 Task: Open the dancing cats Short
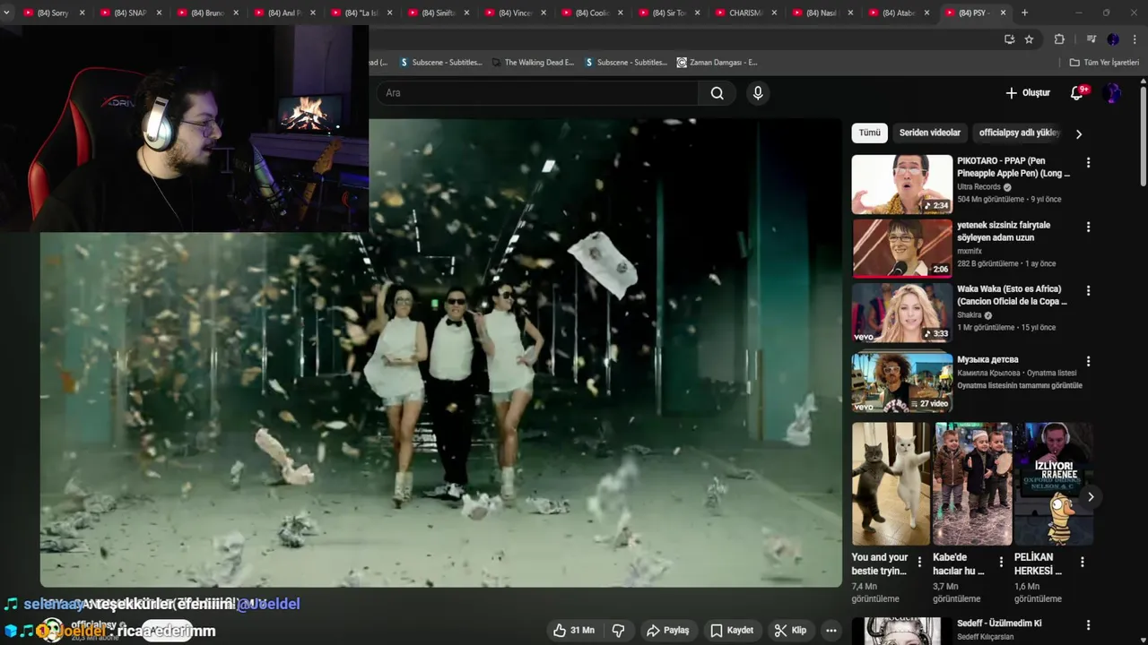tap(891, 484)
